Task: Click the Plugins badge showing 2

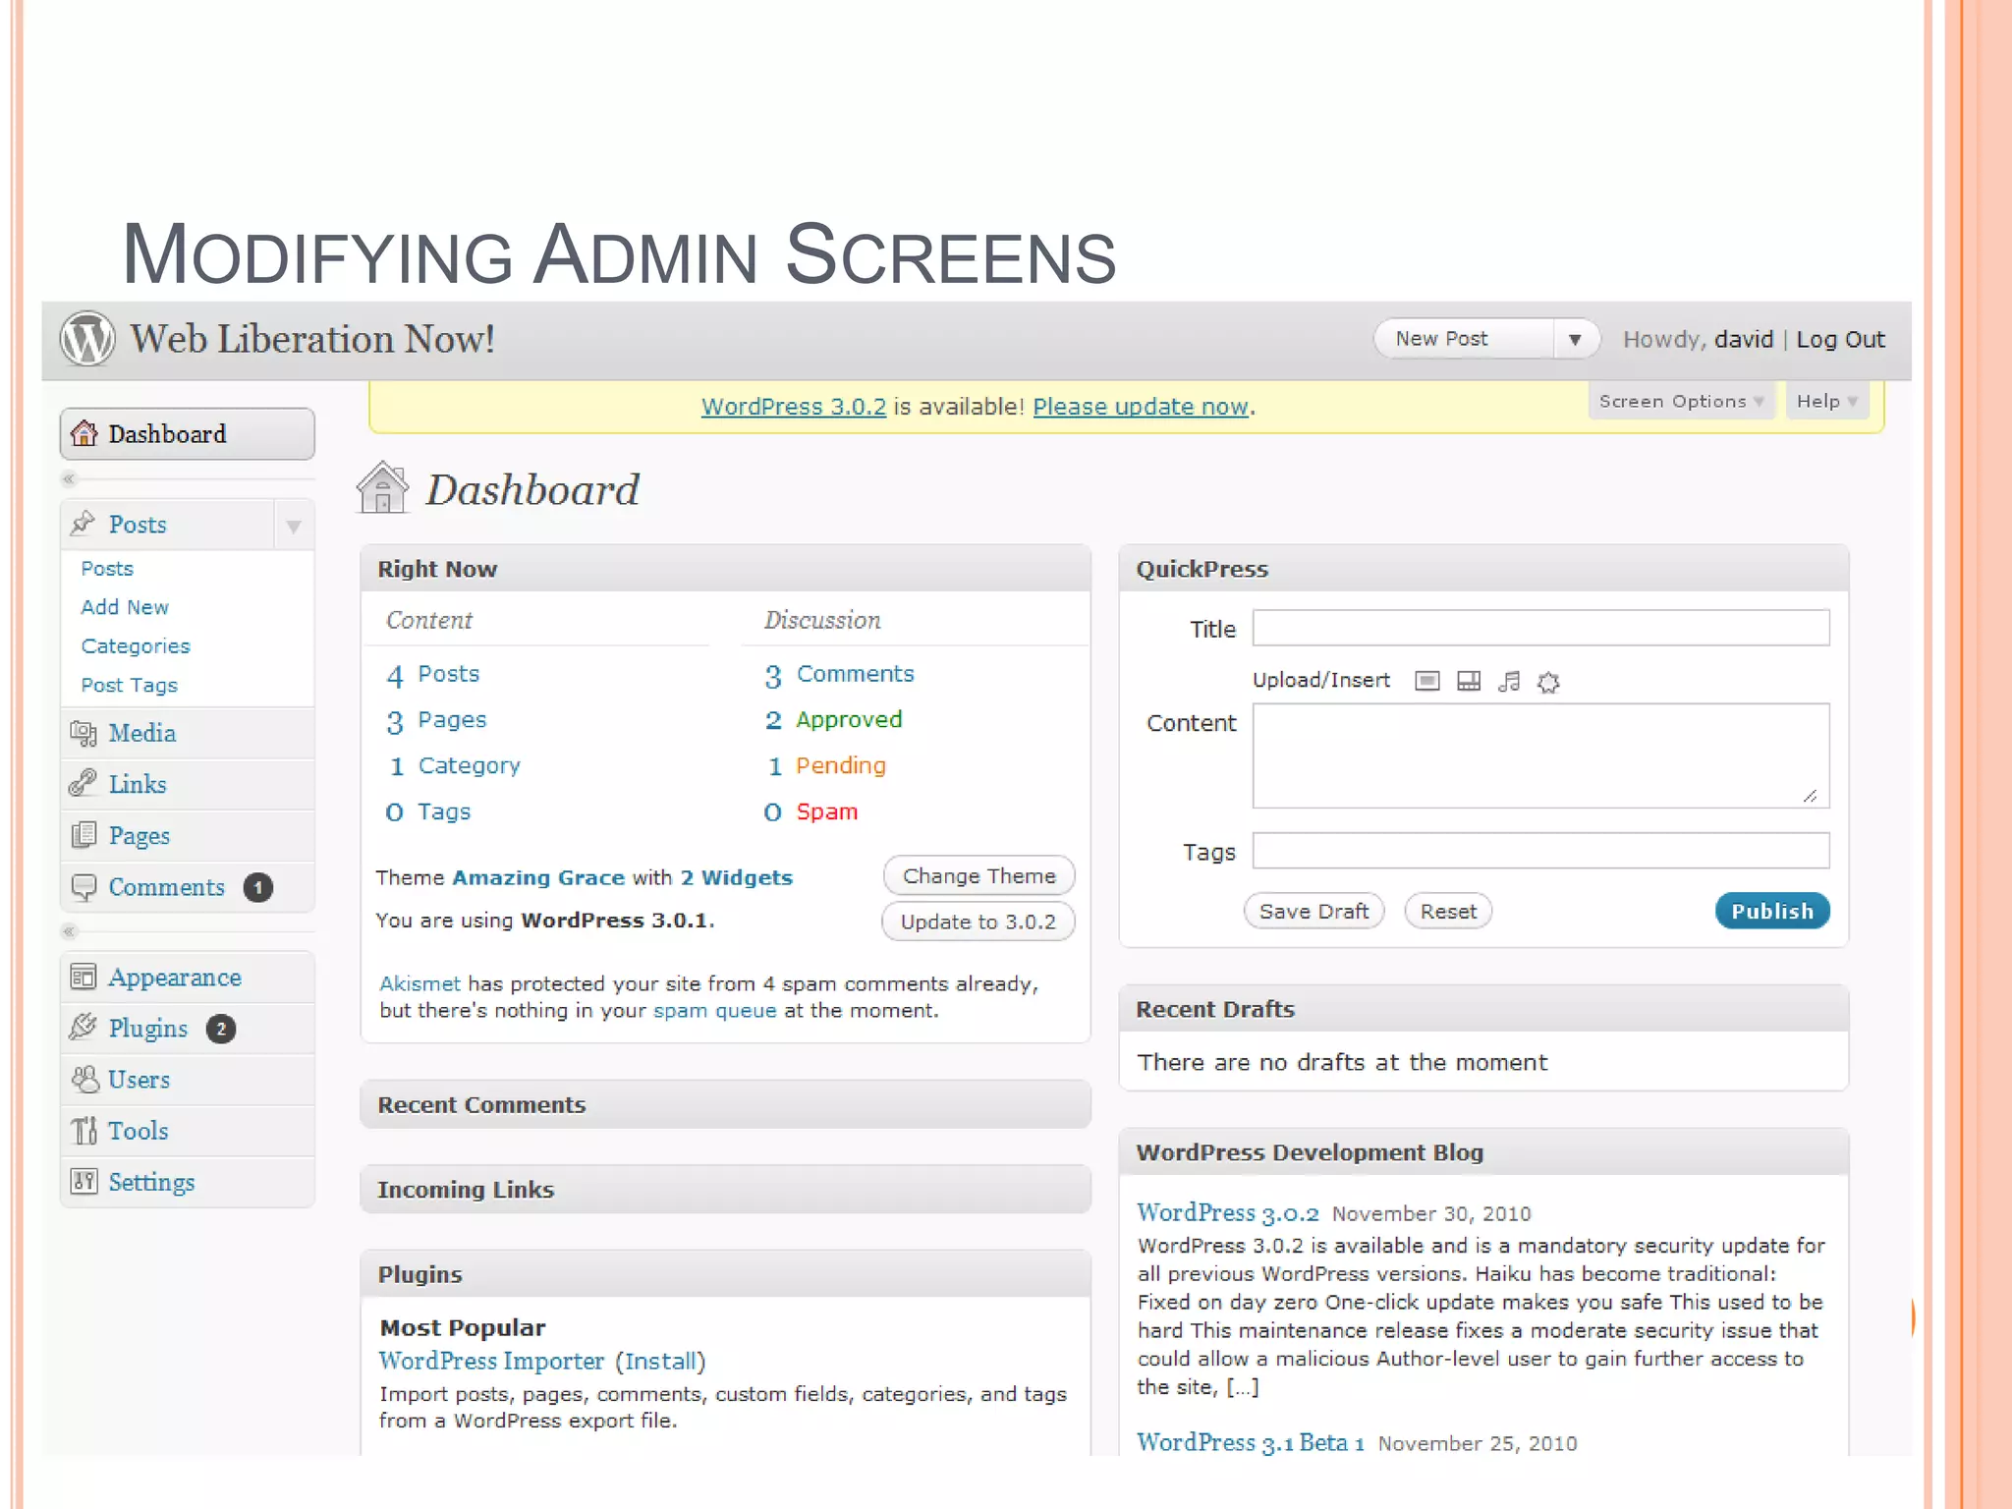Action: pyautogui.click(x=221, y=1029)
